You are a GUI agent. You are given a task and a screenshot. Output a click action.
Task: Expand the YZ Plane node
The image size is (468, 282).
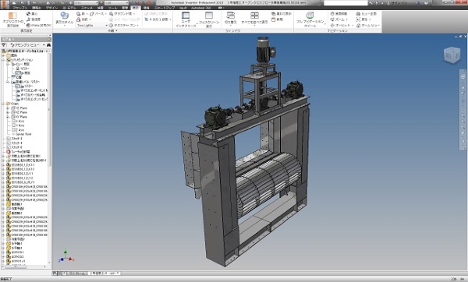pyautogui.click(x=8, y=108)
